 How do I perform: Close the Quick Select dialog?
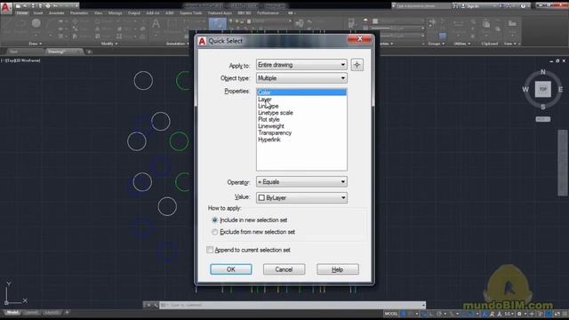tap(359, 39)
